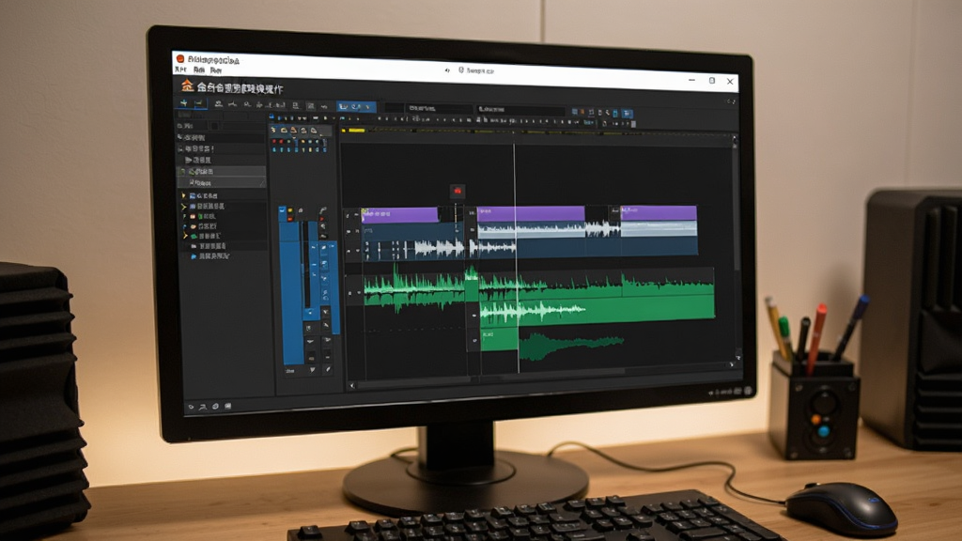The image size is (962, 541).
Task: Click the blue plus icon starting the main toolbar
Action: coord(183,103)
